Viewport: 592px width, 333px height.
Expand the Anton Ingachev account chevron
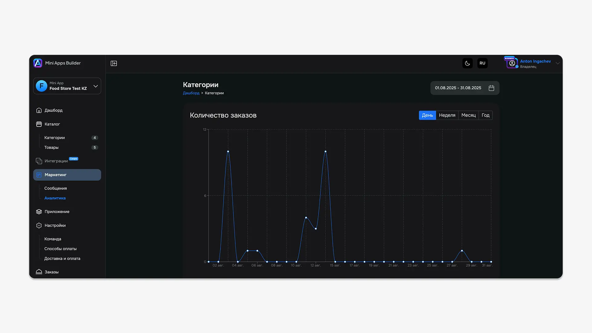(558, 63)
